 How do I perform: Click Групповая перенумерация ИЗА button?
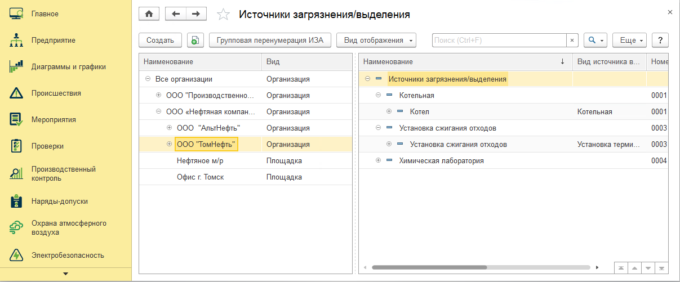pos(270,41)
